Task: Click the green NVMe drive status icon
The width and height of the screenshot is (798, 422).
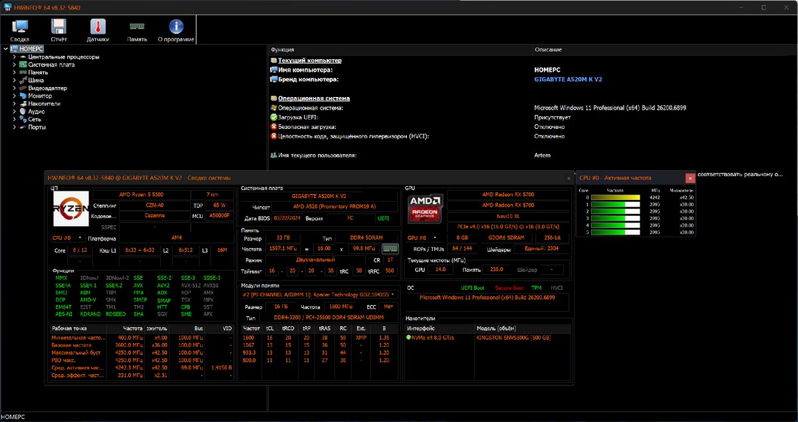Action: point(409,337)
